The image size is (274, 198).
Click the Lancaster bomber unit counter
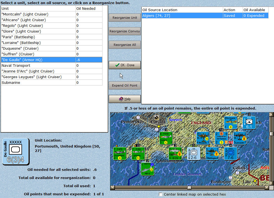(240, 138)
